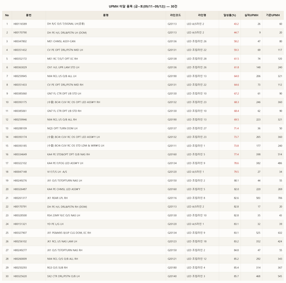Click 'RS4 23MY R/C O/S NAS LH'
The width and height of the screenshot is (286, 283).
tap(63, 215)
